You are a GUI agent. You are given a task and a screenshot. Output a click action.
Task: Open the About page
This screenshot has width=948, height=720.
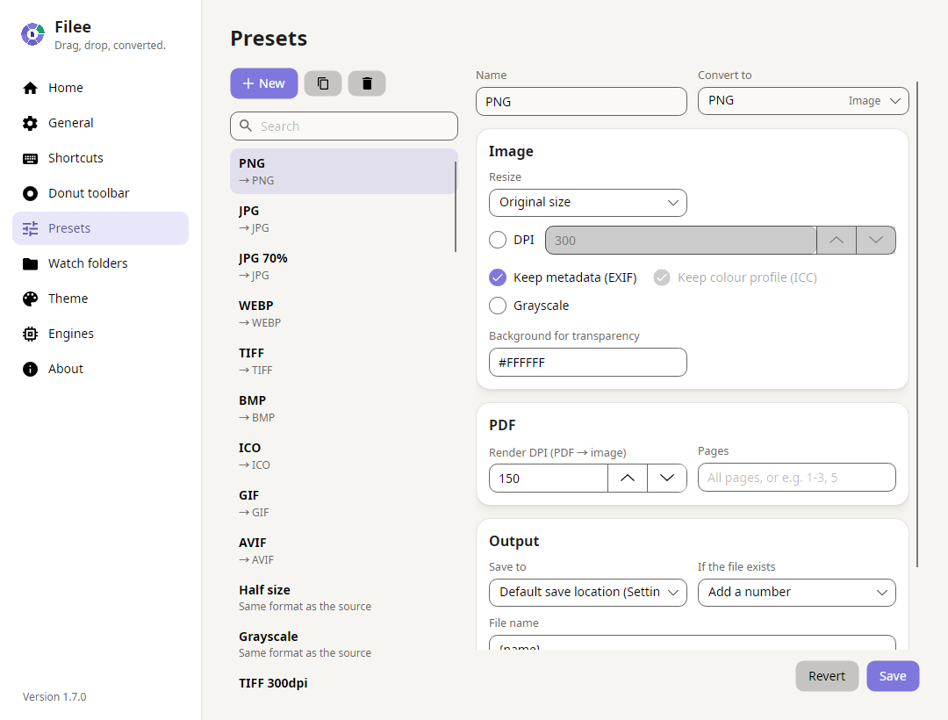click(100, 369)
